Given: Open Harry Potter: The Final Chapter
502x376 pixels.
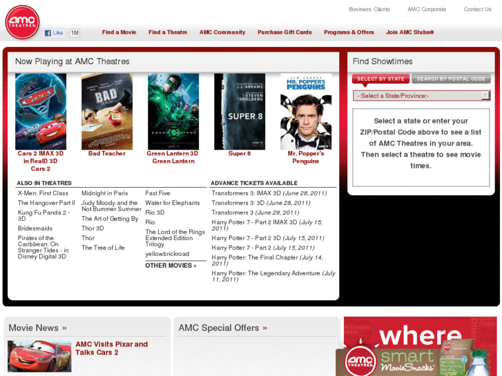Looking at the screenshot, I should (x=267, y=260).
